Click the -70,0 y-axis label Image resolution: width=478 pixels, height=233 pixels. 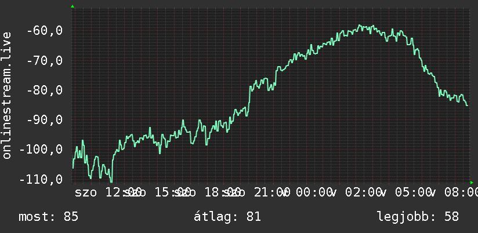pos(45,61)
